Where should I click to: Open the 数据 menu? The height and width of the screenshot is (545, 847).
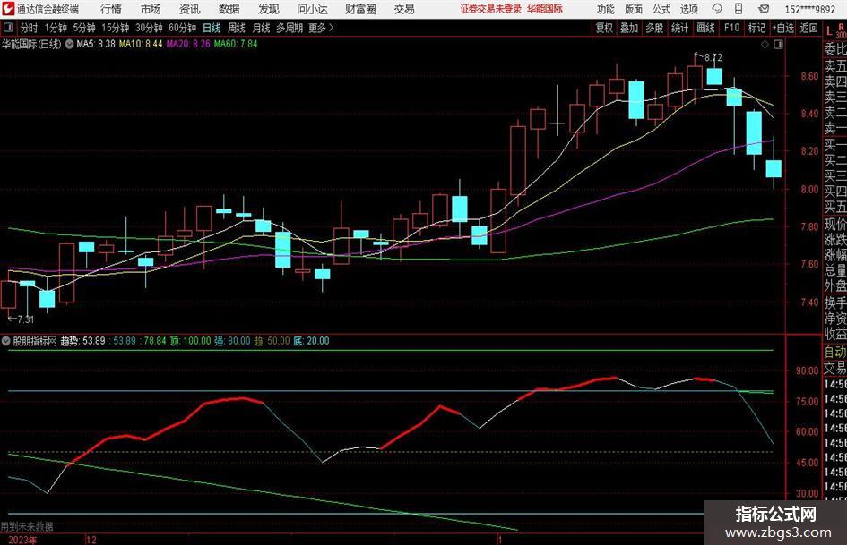click(x=229, y=9)
